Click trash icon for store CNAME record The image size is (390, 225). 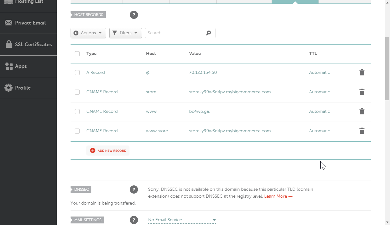362,92
